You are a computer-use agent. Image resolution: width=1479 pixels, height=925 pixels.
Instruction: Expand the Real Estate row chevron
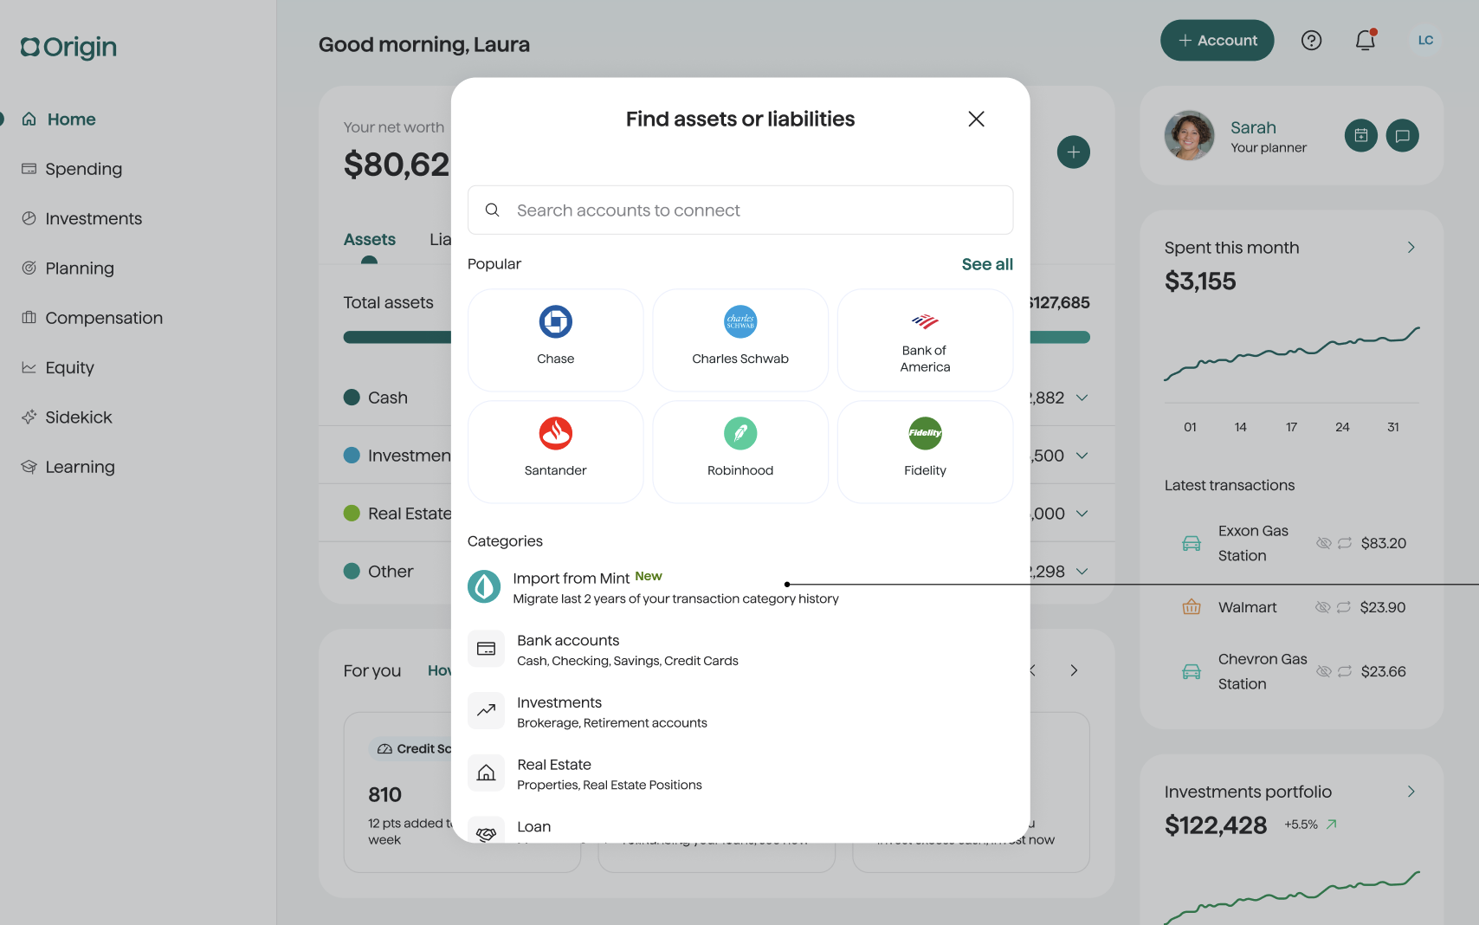pos(1082,514)
